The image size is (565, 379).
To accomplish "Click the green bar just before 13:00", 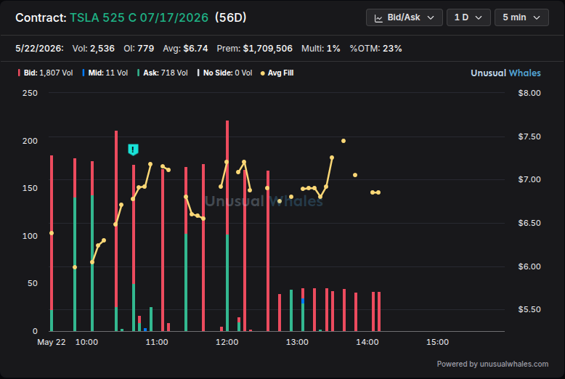I will (291, 310).
